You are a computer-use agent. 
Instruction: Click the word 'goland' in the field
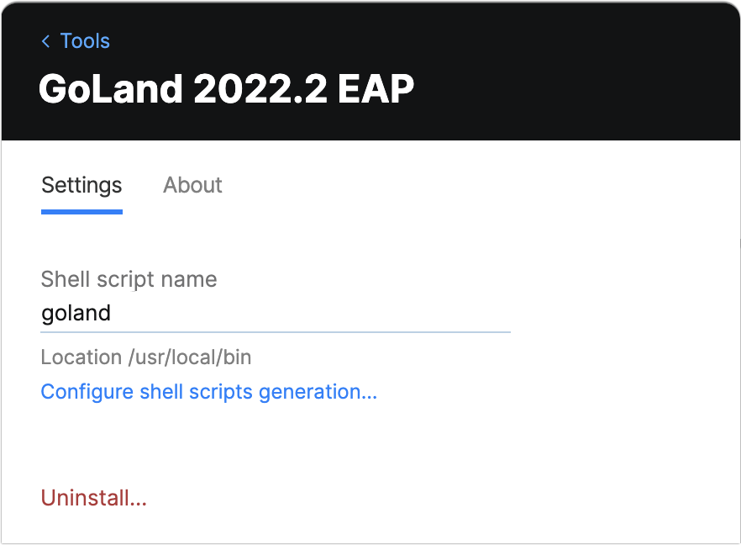point(76,314)
